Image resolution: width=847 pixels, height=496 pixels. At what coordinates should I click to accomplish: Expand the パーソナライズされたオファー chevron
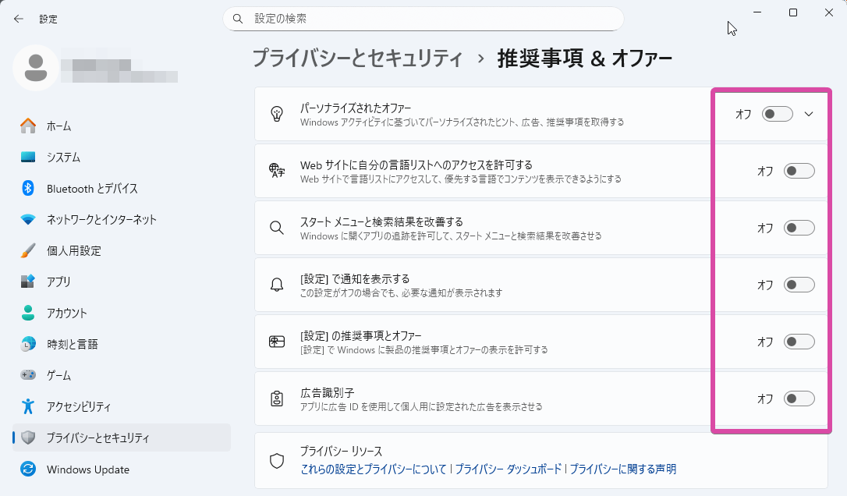pyautogui.click(x=809, y=114)
